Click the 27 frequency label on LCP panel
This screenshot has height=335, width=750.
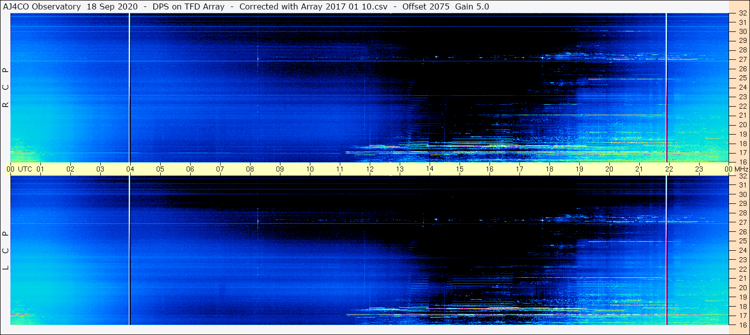click(x=743, y=222)
